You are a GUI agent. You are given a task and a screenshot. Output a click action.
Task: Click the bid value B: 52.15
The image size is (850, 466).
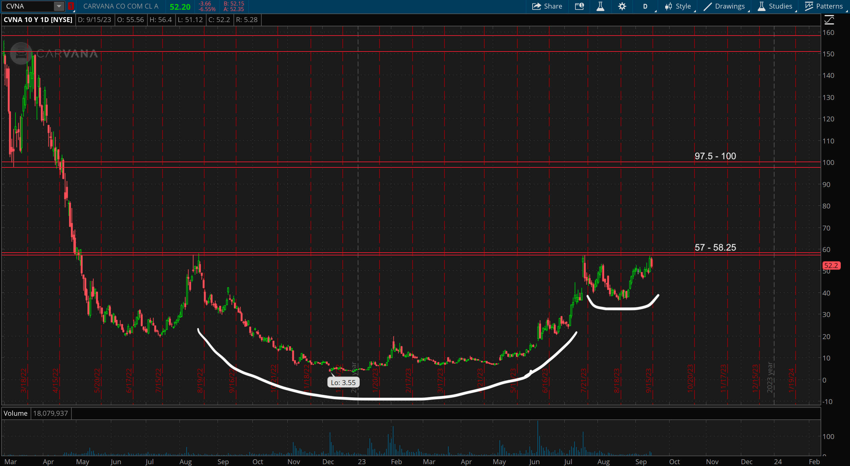[233, 4]
